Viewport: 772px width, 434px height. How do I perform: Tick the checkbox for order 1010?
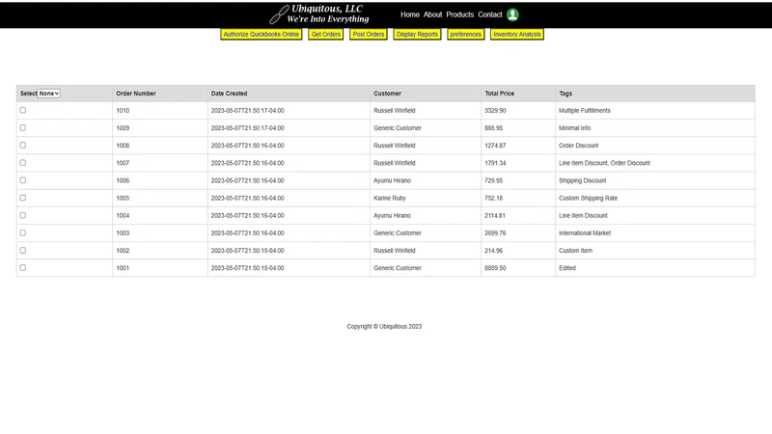coord(22,110)
